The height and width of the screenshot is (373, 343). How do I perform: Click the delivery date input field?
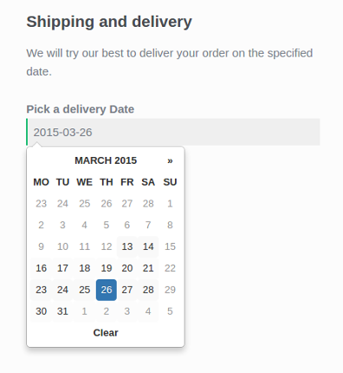point(173,132)
